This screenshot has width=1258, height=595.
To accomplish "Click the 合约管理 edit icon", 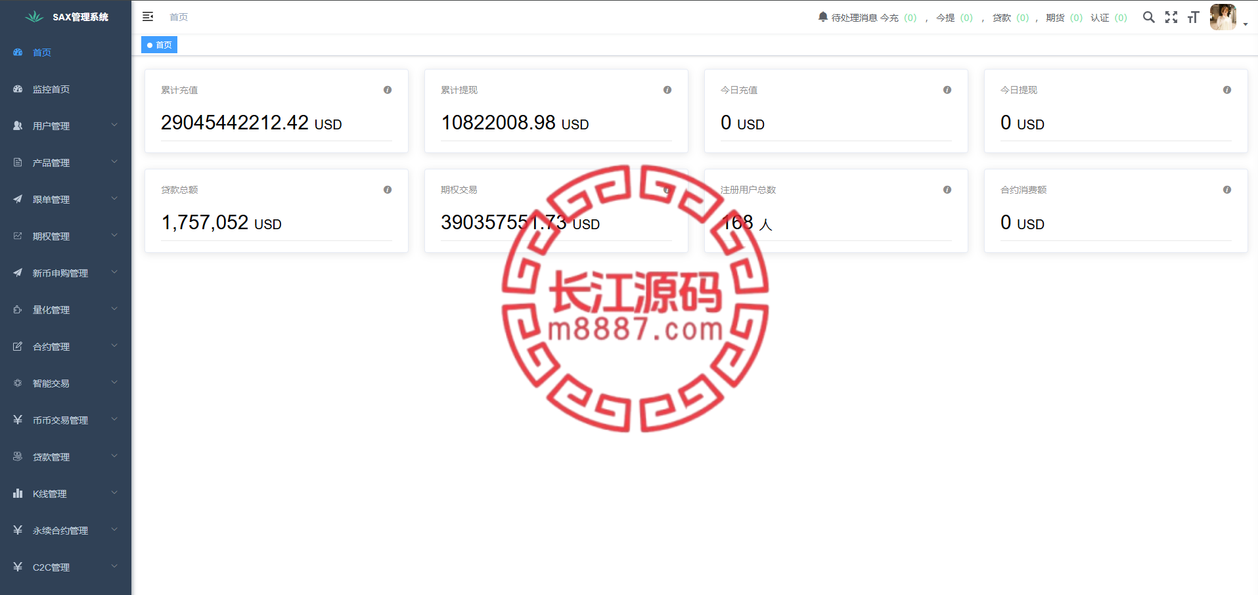I will (18, 346).
